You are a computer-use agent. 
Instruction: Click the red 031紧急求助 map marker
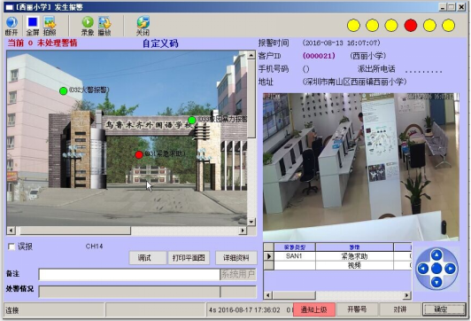tap(139, 154)
